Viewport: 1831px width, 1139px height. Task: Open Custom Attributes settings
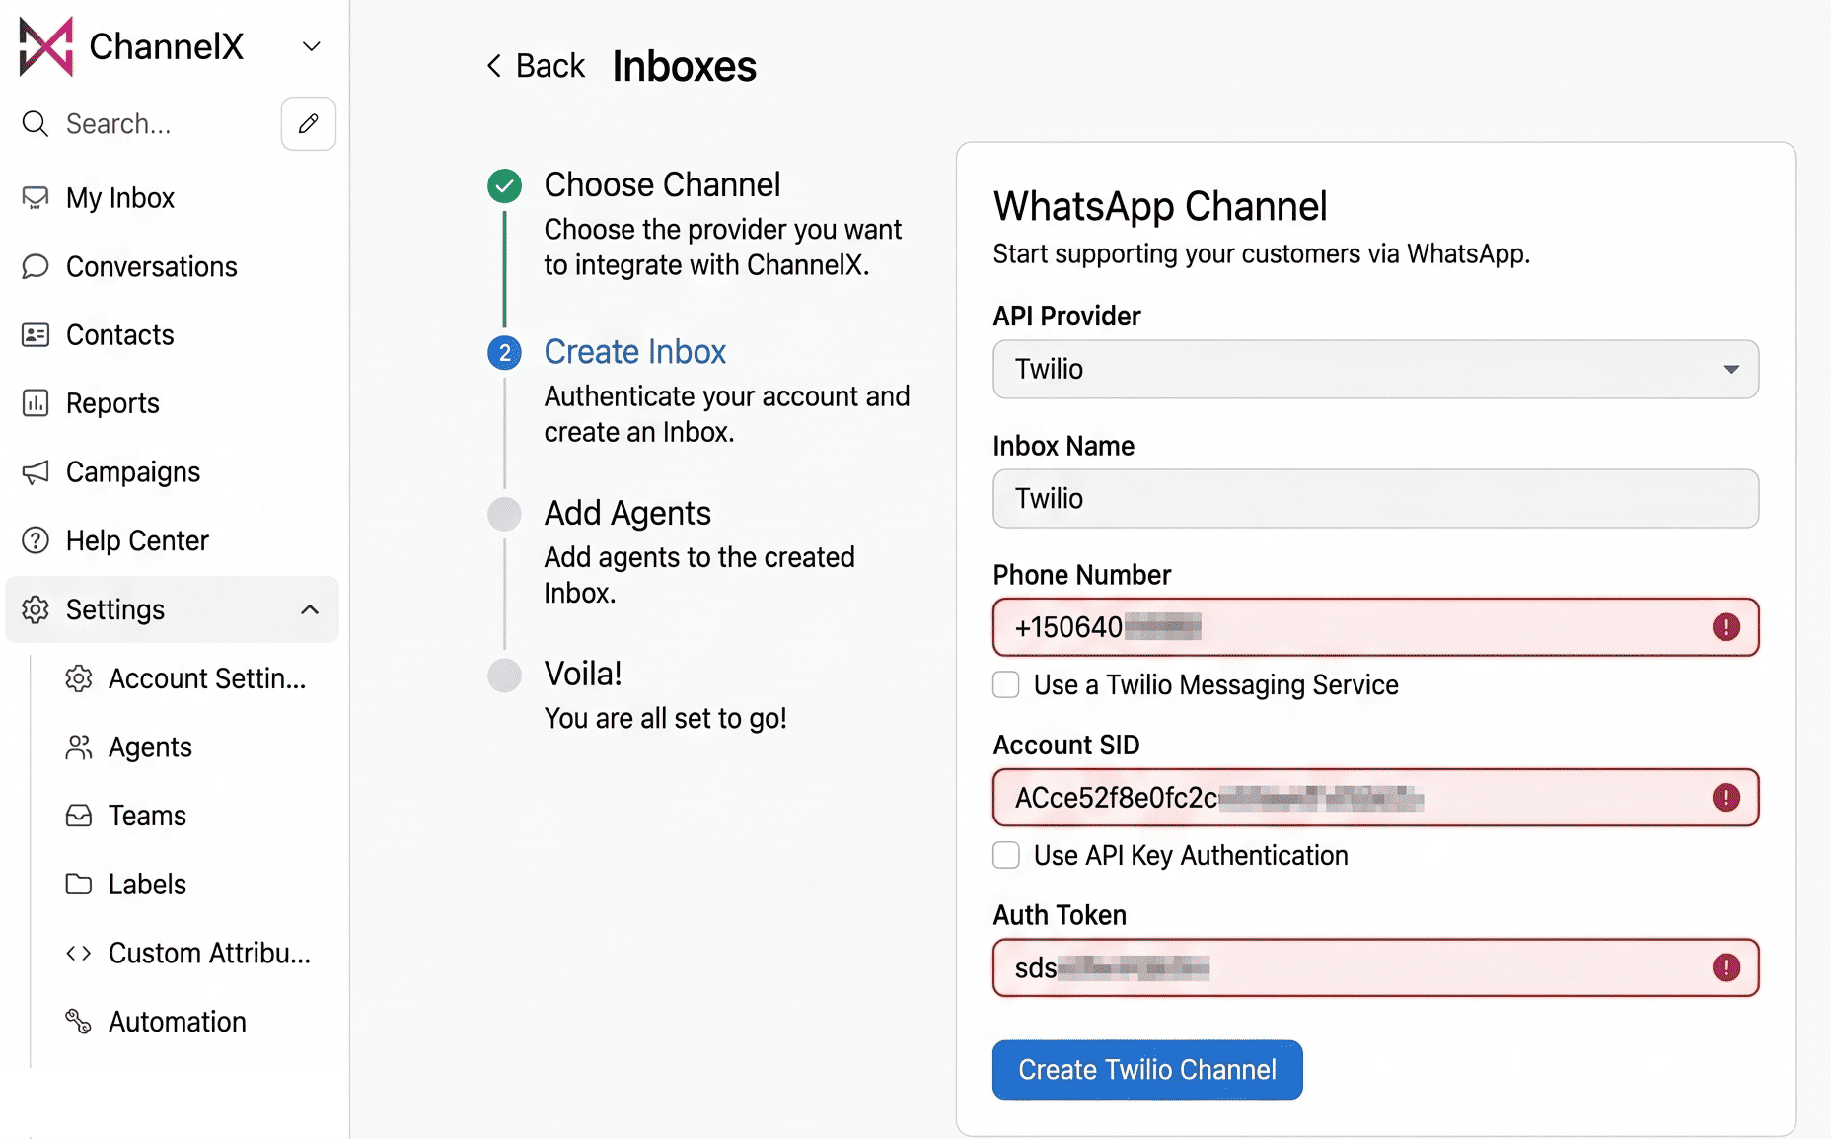(x=209, y=953)
